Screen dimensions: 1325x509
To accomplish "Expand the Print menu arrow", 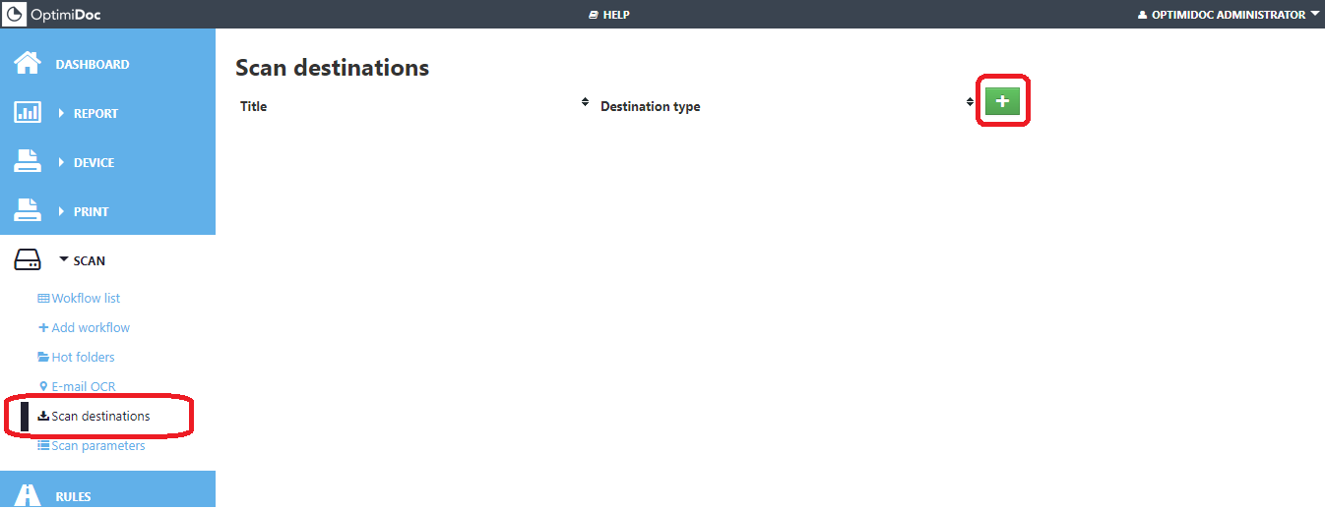I will pos(62,211).
